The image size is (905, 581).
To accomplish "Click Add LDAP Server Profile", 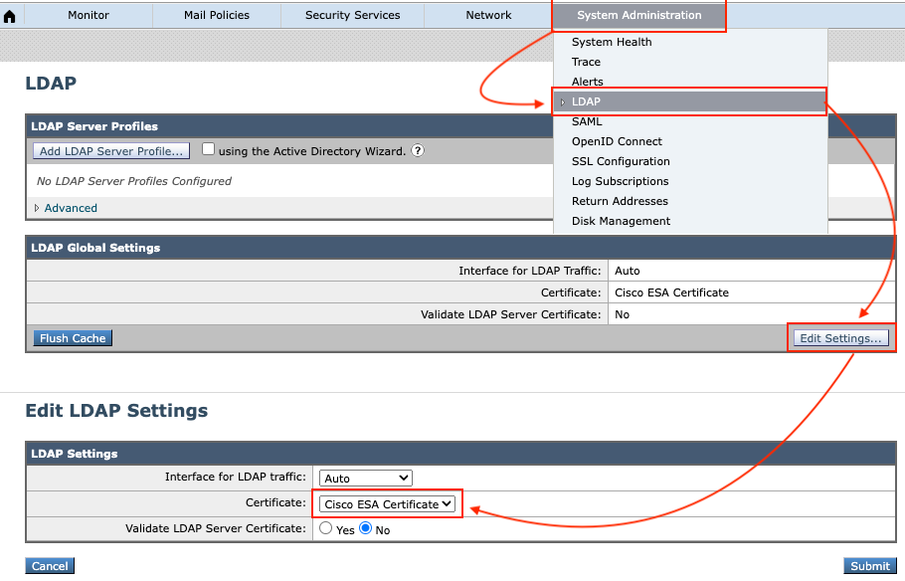I will pos(110,150).
